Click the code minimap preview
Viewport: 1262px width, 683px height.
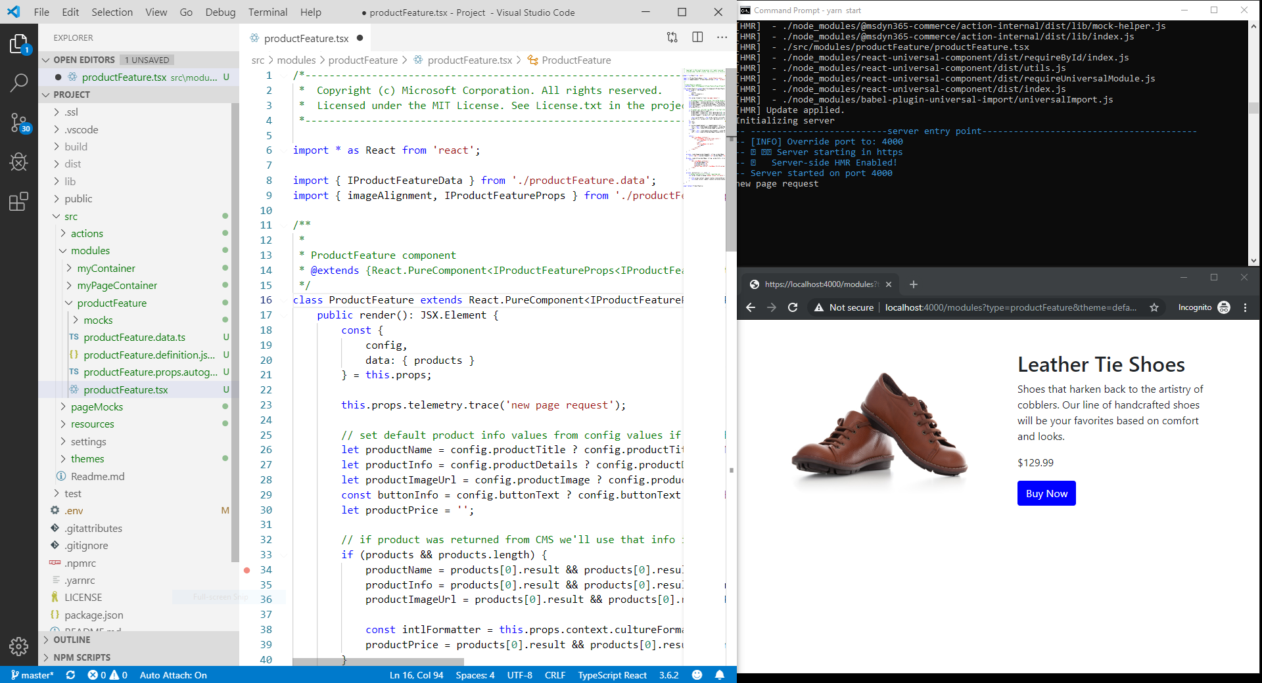703,128
